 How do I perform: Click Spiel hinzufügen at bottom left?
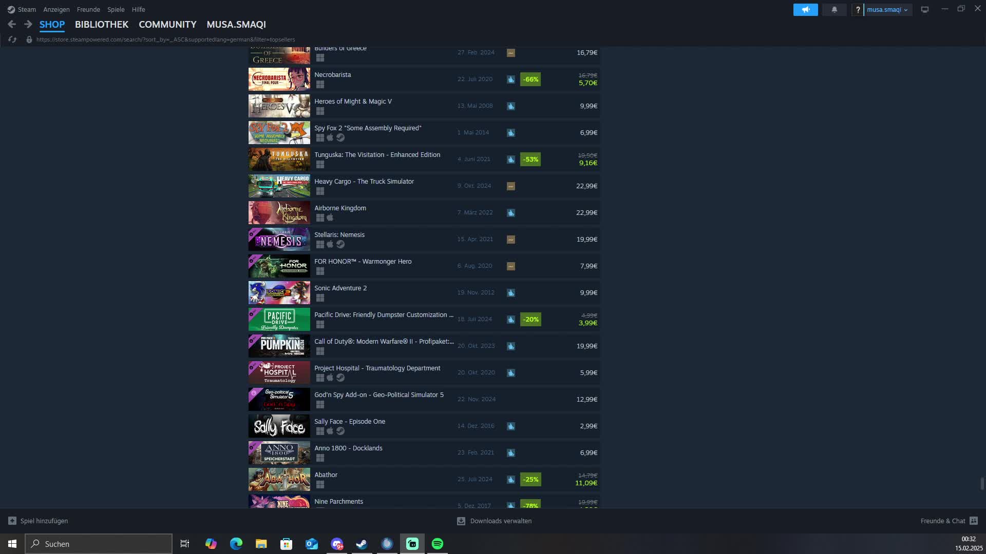tap(39, 521)
